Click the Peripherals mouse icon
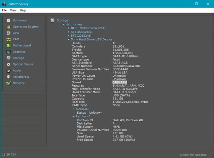The width and height of the screenshot is (214, 158). click(9, 77)
